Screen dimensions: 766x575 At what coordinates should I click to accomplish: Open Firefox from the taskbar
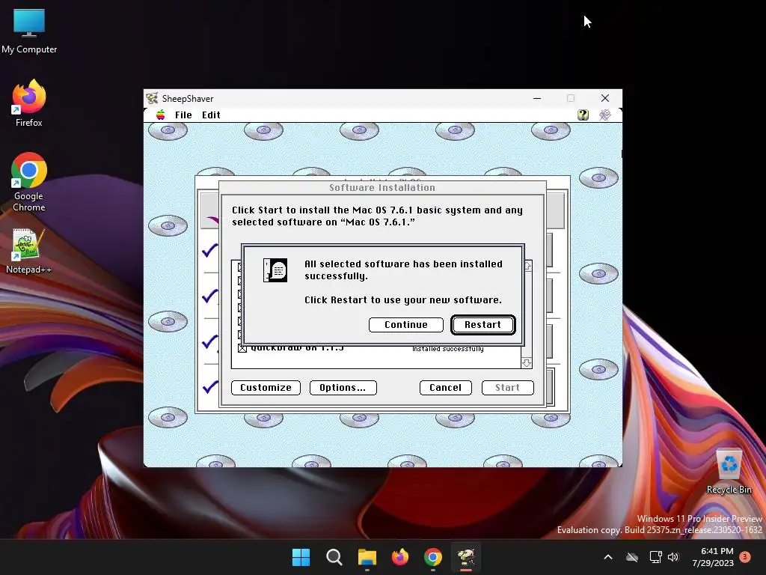(x=400, y=557)
